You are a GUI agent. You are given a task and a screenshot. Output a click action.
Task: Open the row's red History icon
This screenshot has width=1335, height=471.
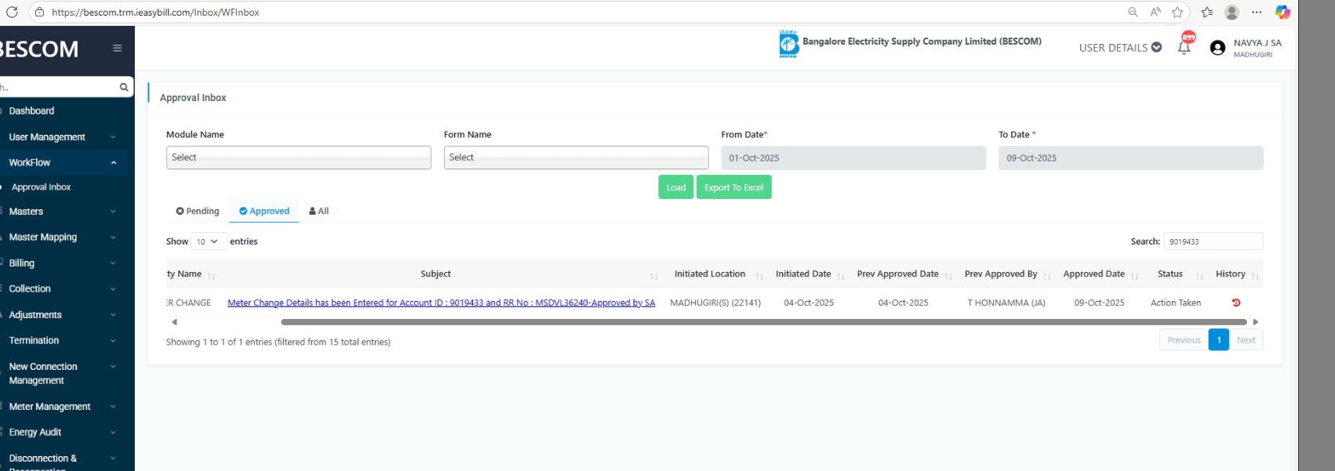click(x=1236, y=303)
